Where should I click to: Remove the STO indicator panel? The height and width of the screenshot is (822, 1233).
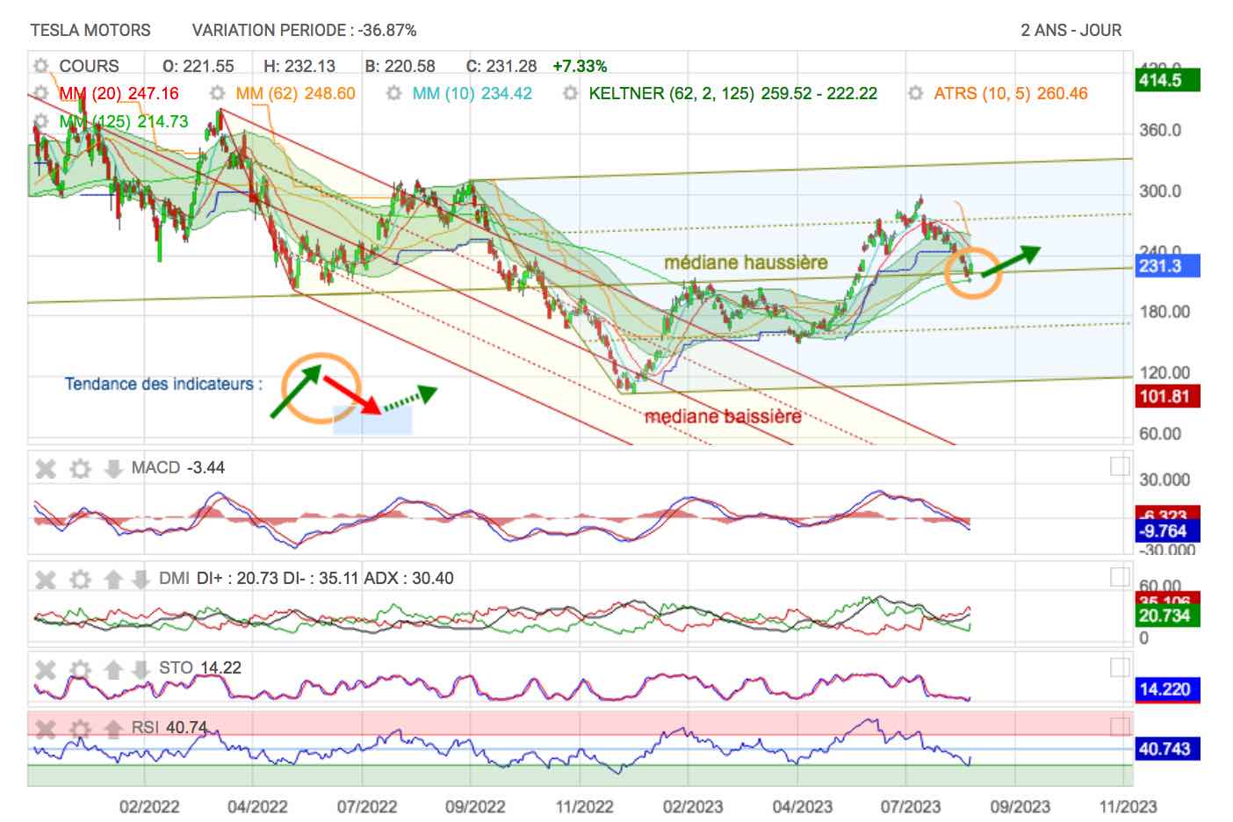coord(46,669)
